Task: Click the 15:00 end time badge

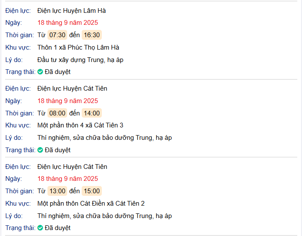Action: click(x=92, y=191)
